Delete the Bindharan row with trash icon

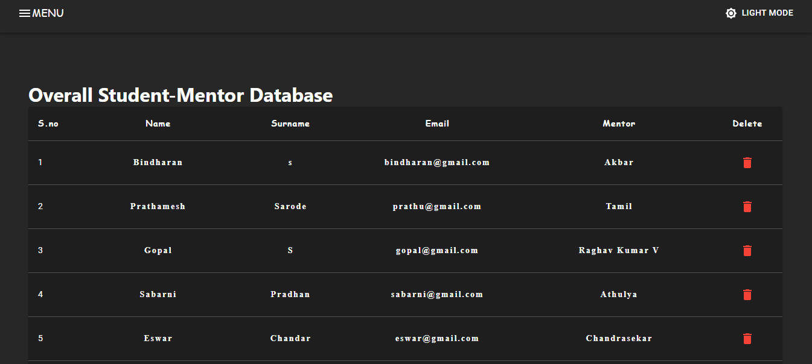click(x=747, y=163)
